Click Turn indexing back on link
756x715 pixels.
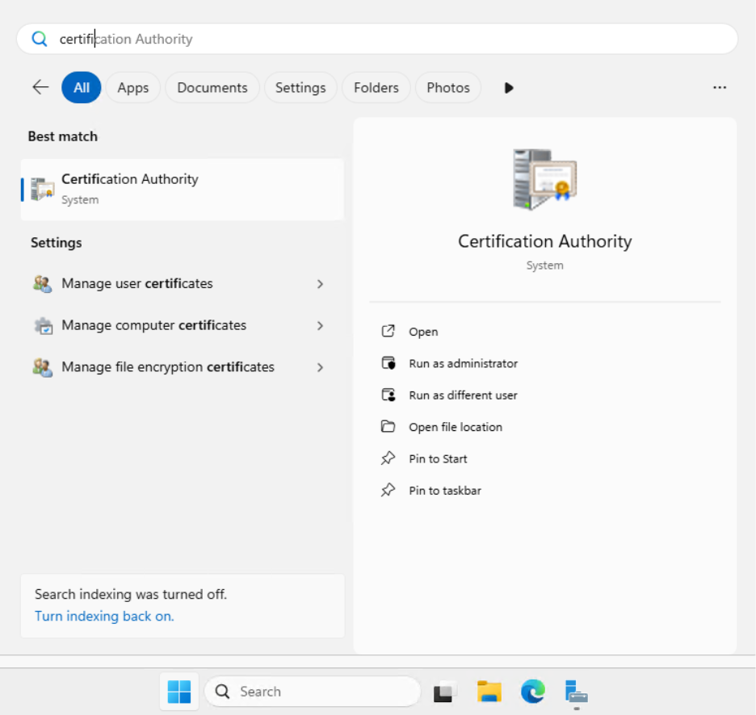click(x=104, y=616)
